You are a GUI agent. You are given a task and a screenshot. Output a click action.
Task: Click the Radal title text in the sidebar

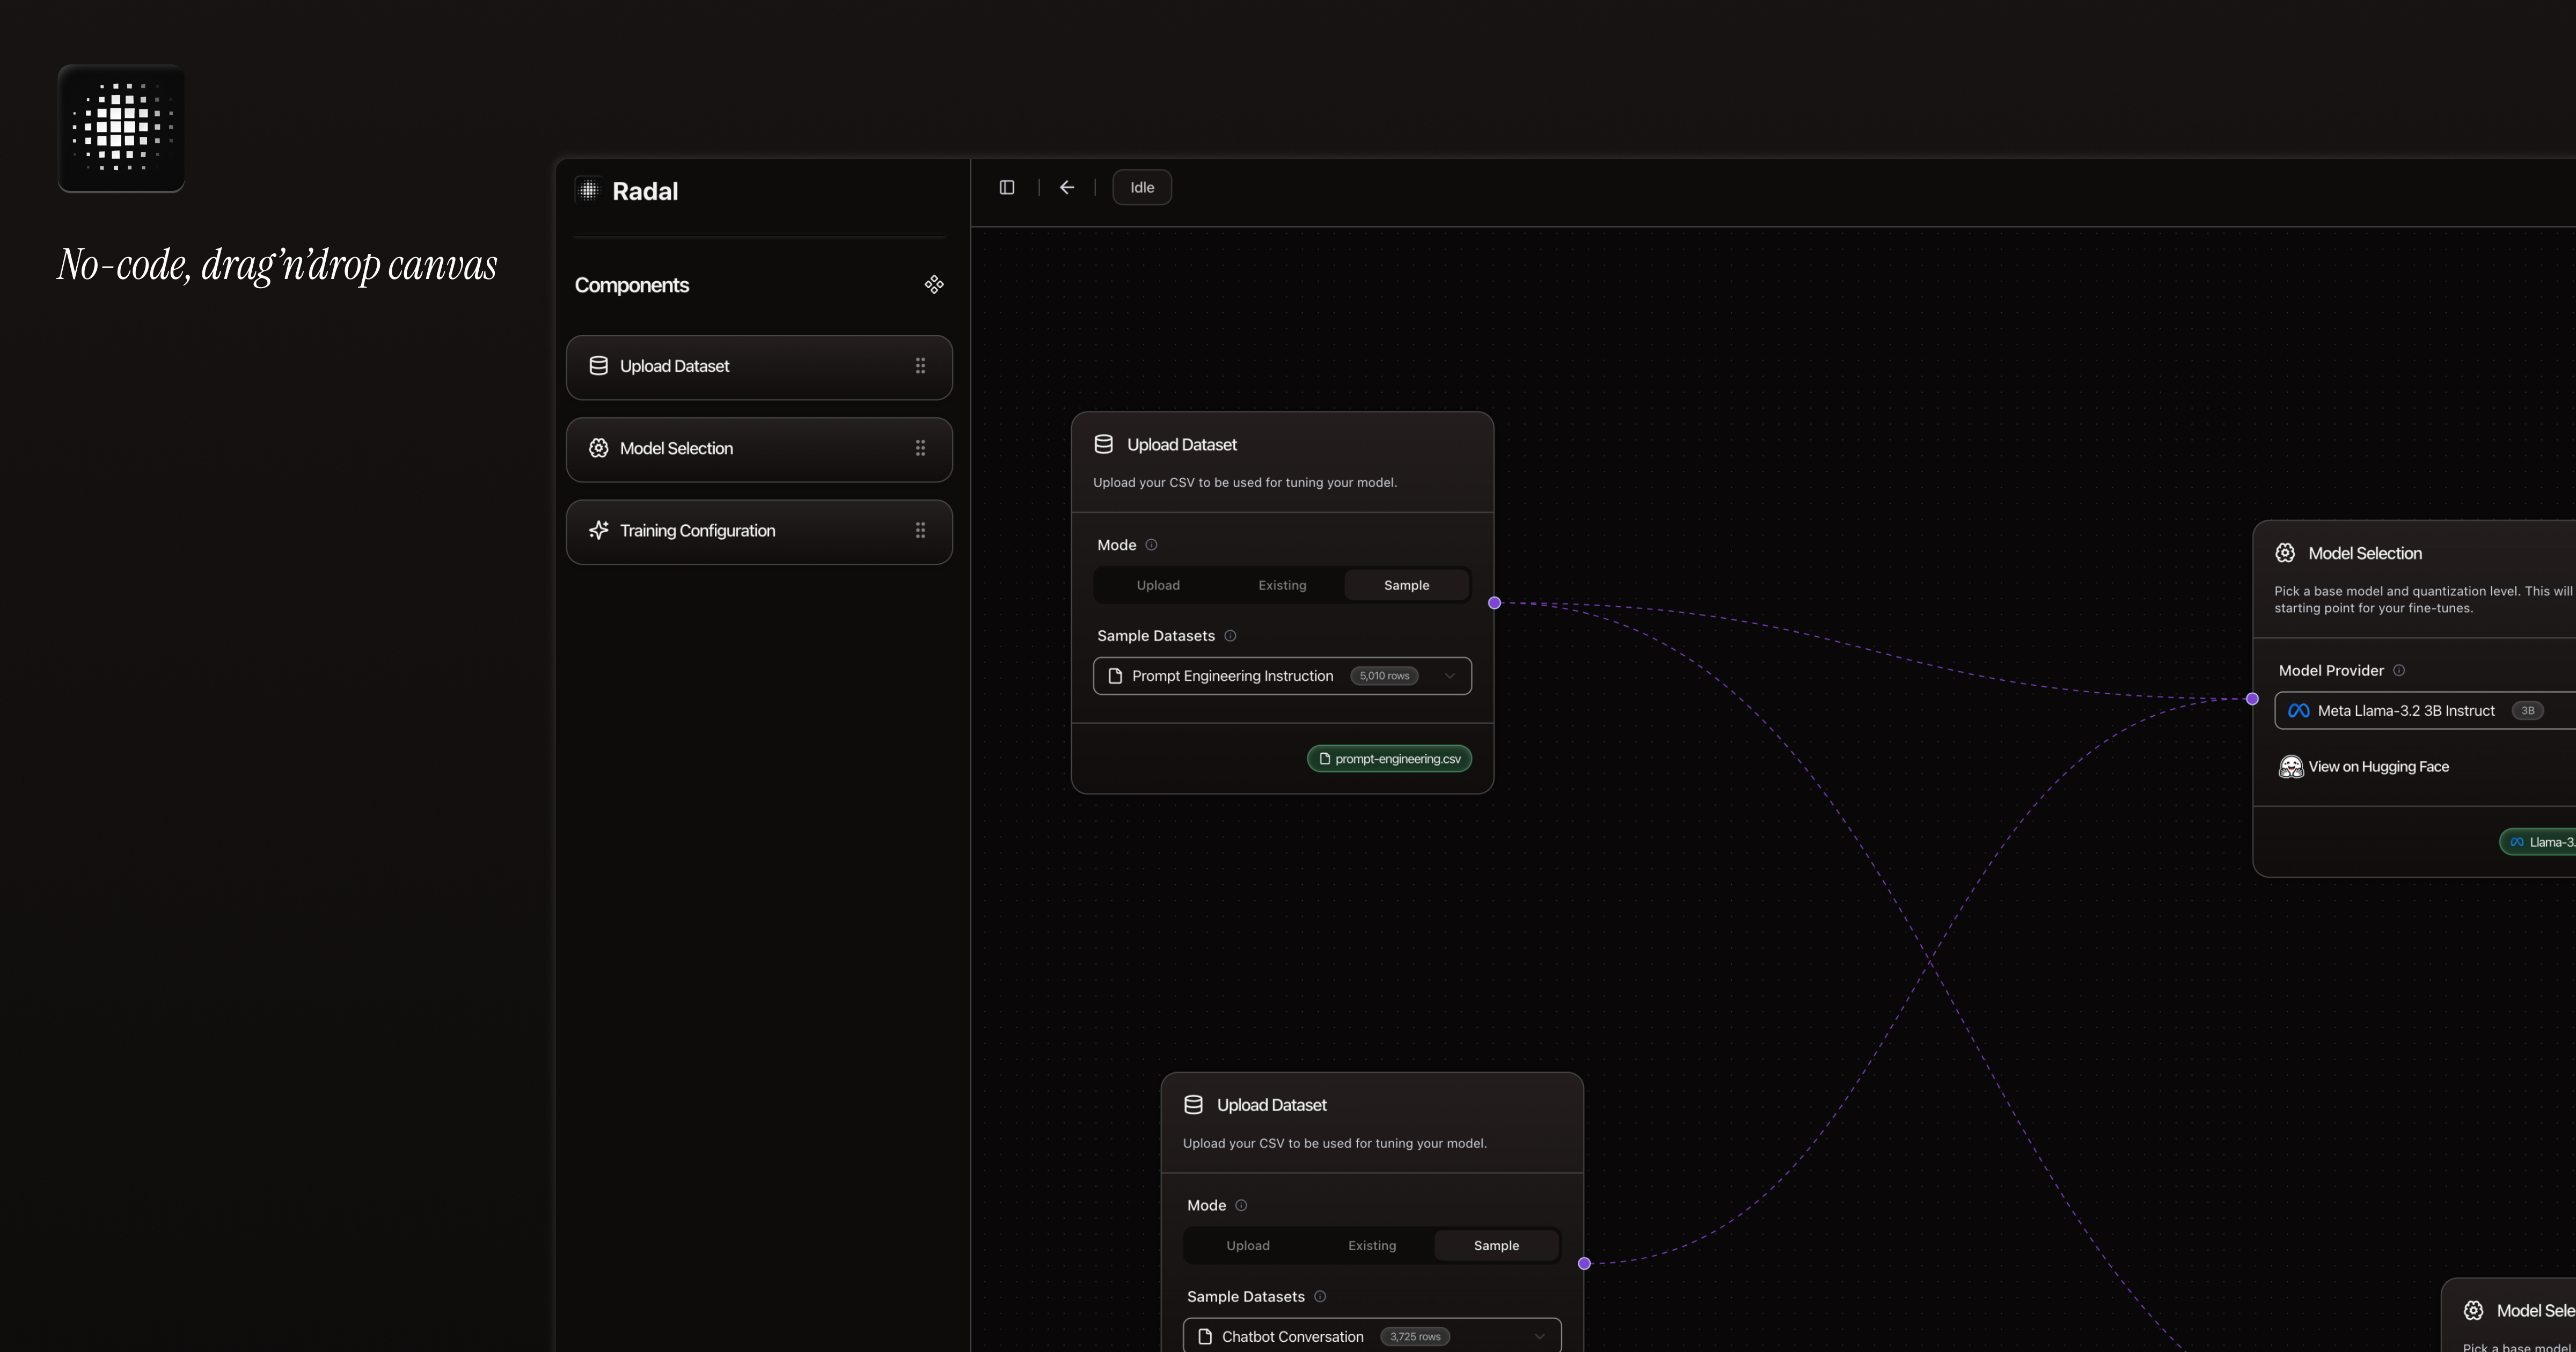coord(645,191)
